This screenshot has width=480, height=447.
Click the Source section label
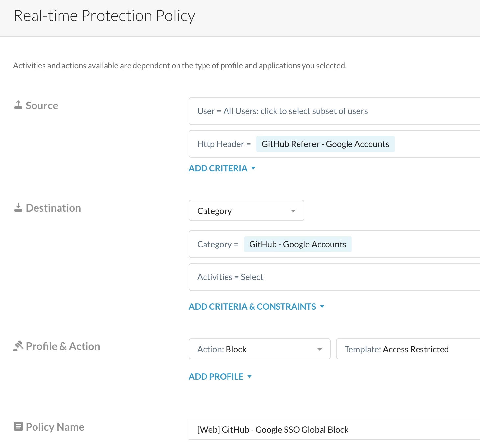[x=42, y=106]
